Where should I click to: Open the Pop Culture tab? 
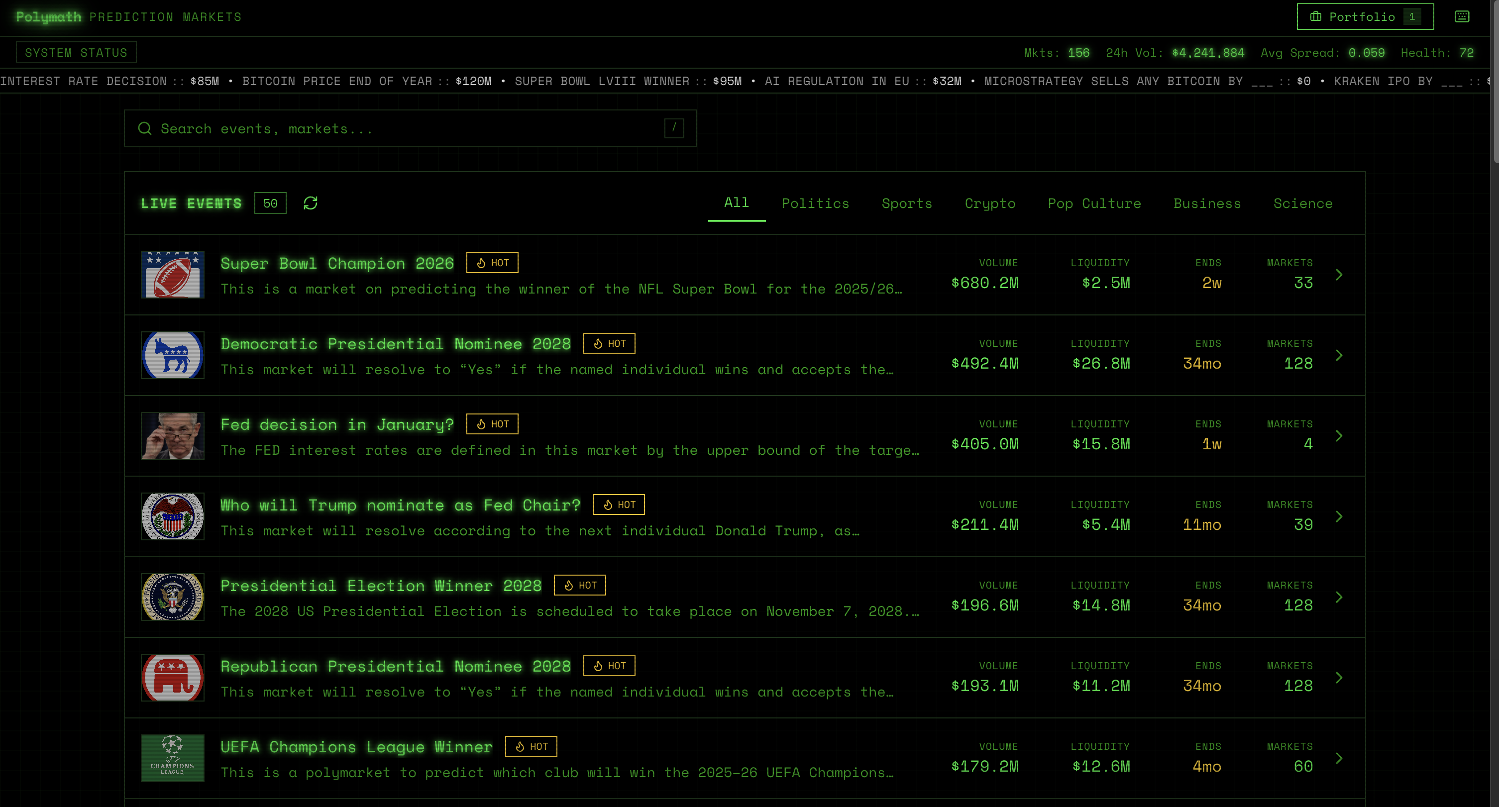pos(1093,203)
